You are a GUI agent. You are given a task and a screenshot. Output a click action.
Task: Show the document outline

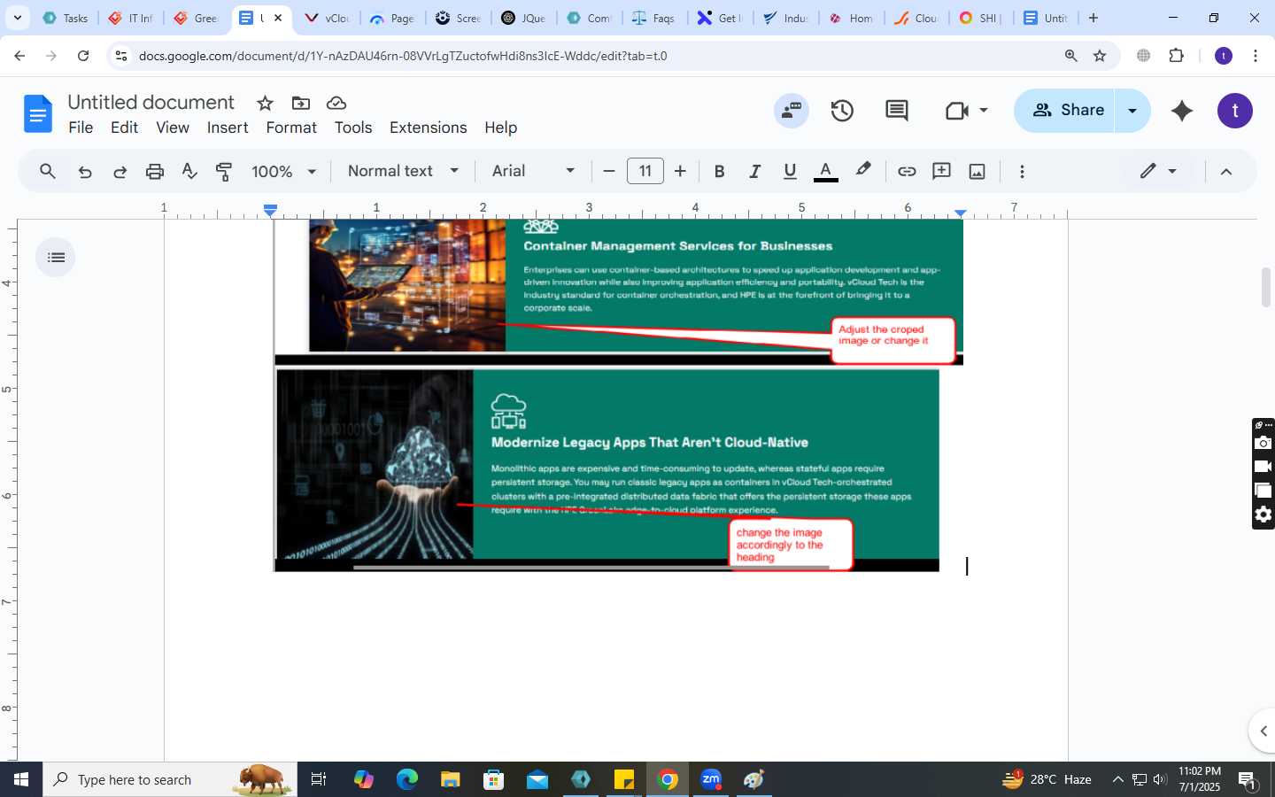click(56, 258)
